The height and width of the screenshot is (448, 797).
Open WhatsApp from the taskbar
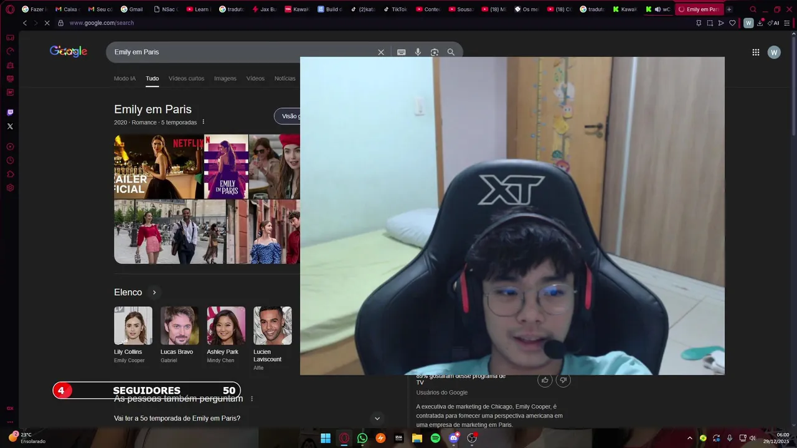[362, 438]
